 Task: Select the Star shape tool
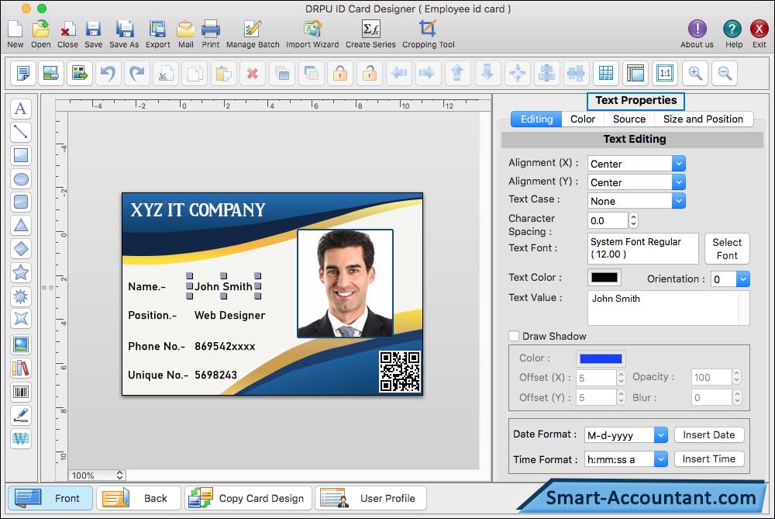coord(21,272)
